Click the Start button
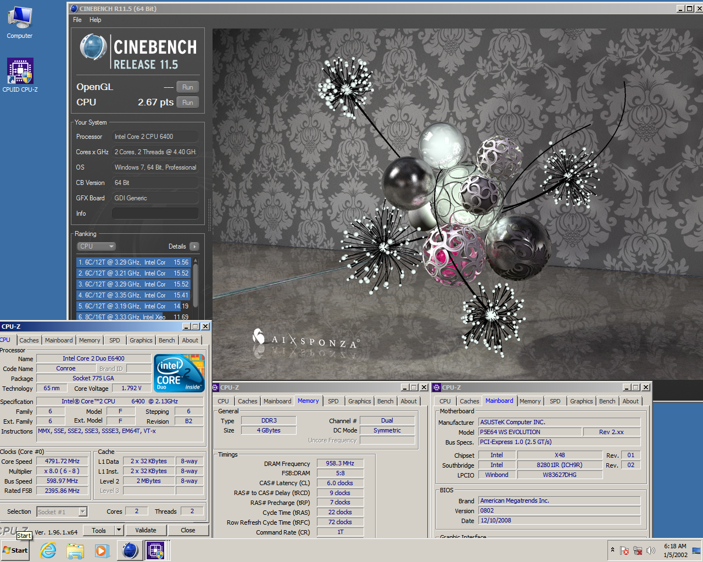703x562 pixels. tap(15, 550)
